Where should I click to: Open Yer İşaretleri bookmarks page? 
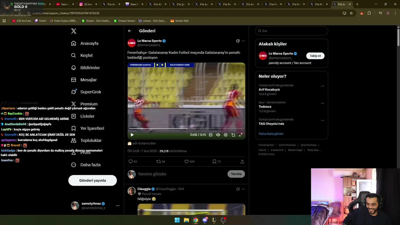(x=87, y=128)
